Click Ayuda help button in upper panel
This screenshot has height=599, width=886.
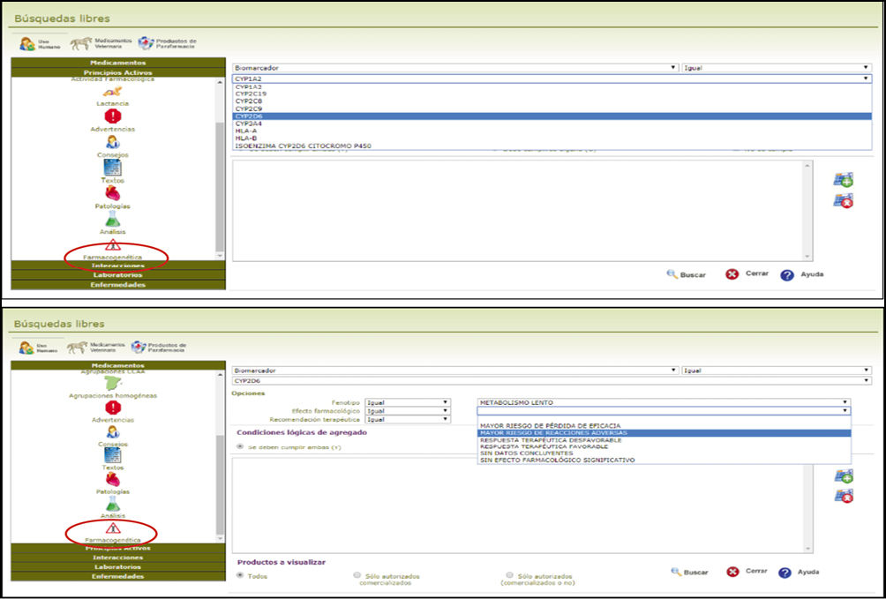pos(802,274)
